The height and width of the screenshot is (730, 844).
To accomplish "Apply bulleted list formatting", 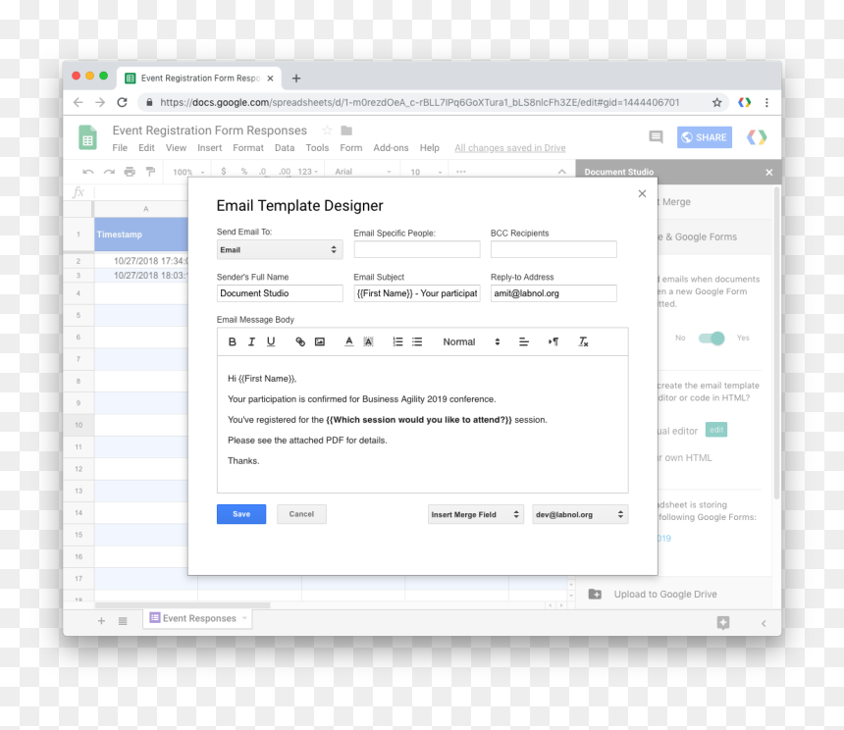I will coord(417,341).
